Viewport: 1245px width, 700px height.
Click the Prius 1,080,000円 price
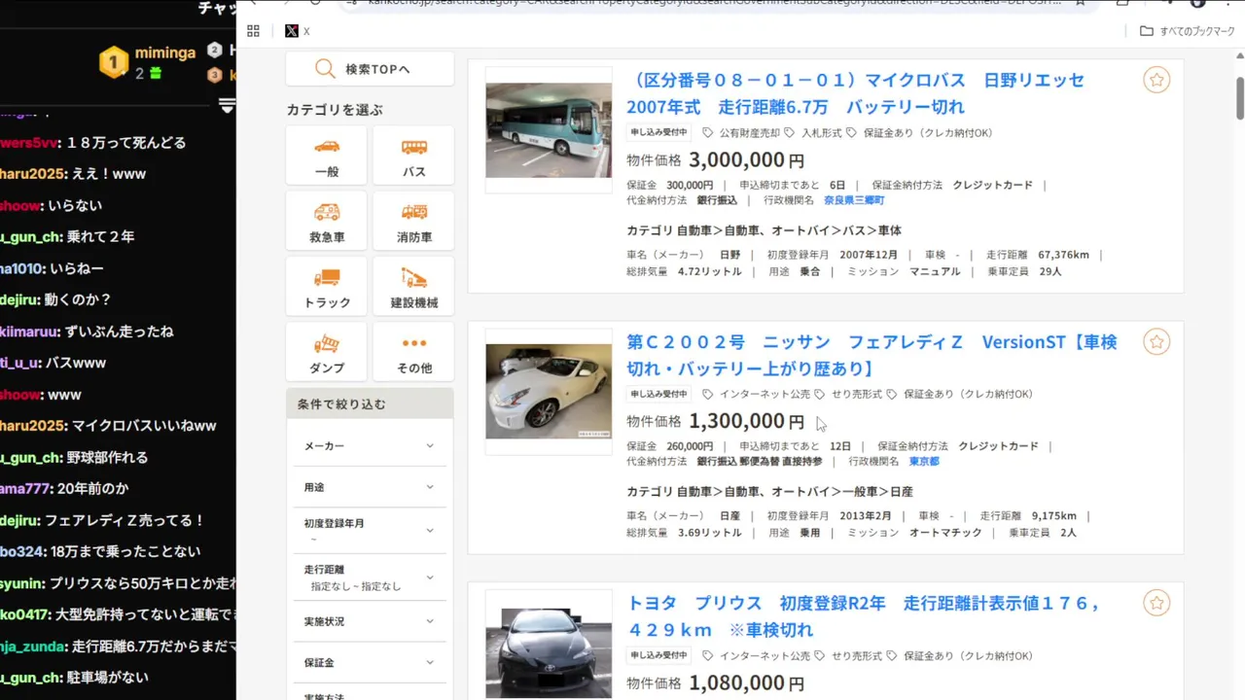746,683
